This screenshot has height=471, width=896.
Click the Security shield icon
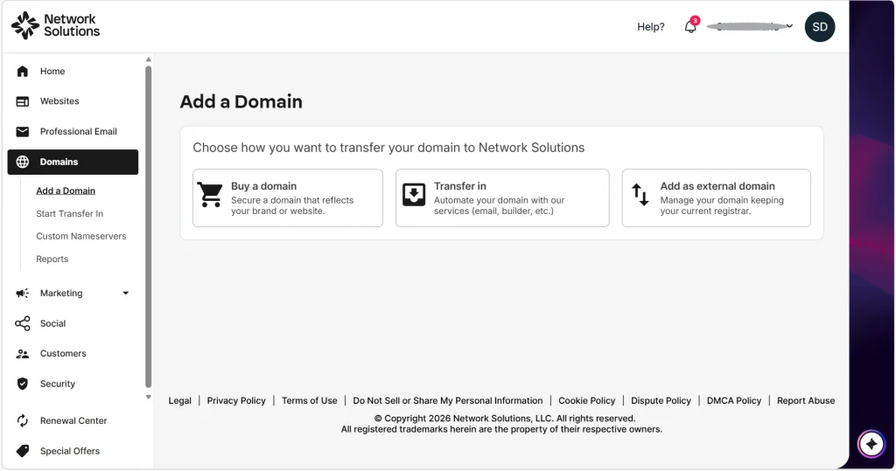pos(22,384)
